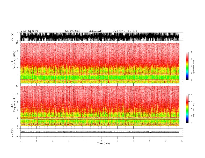Click the date 'Jul. 29, 2025'
This screenshot has width=205, height=158.
point(72,31)
